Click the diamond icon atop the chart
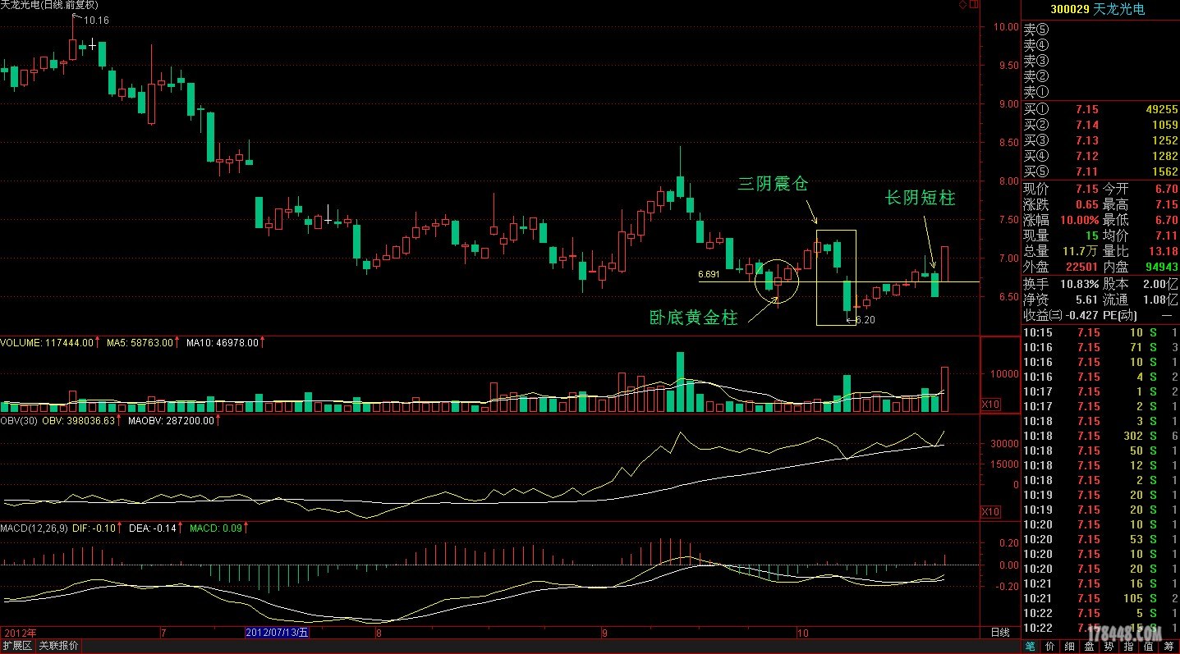This screenshot has width=1180, height=654. click(962, 5)
